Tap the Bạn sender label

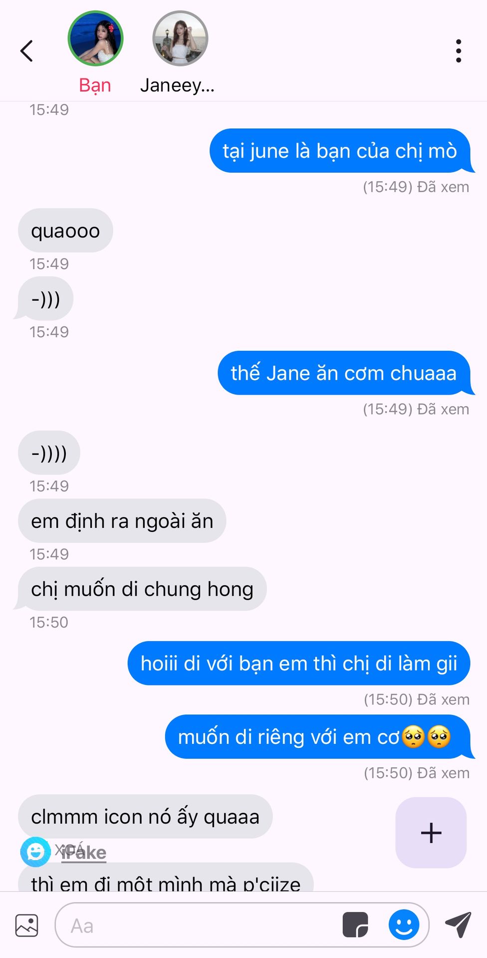95,85
